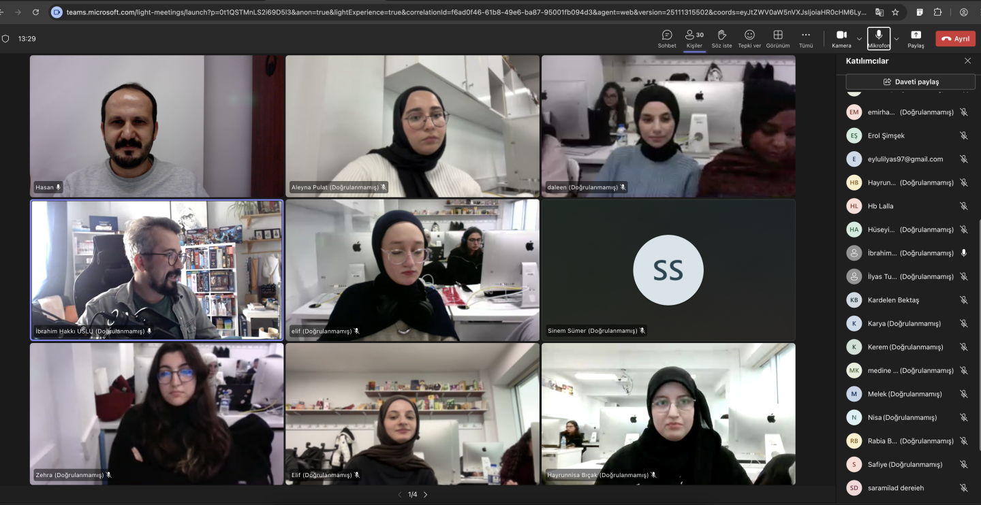Click the Daveti paylaş button
Viewport: 981px width, 505px height.
910,82
